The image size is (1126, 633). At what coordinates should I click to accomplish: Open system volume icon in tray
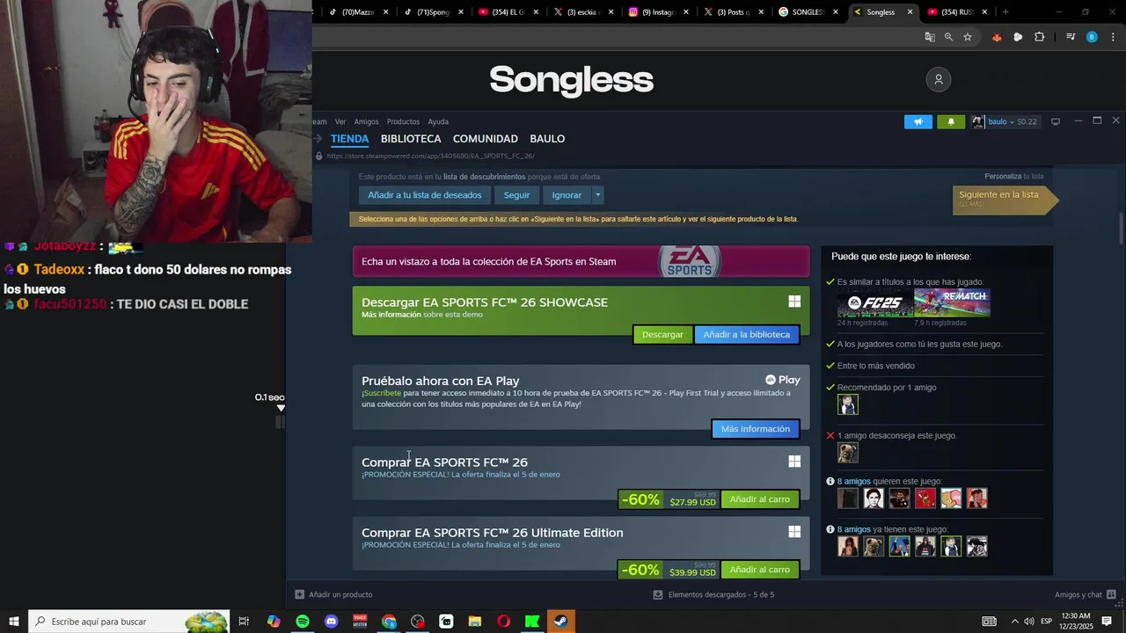click(1030, 622)
